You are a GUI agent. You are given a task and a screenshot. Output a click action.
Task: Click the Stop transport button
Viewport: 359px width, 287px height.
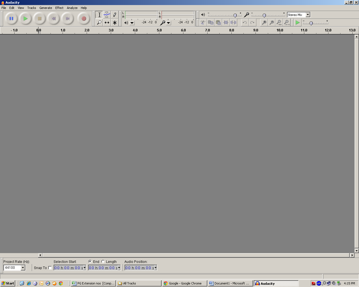(40, 19)
